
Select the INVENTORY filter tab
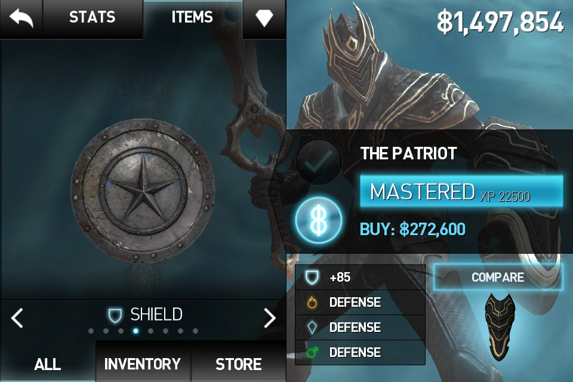(143, 363)
